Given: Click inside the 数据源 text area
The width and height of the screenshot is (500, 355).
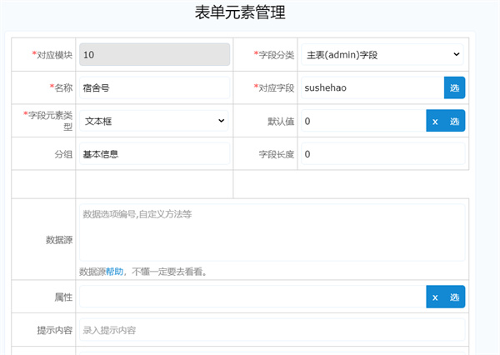Looking at the screenshot, I should click(x=272, y=232).
